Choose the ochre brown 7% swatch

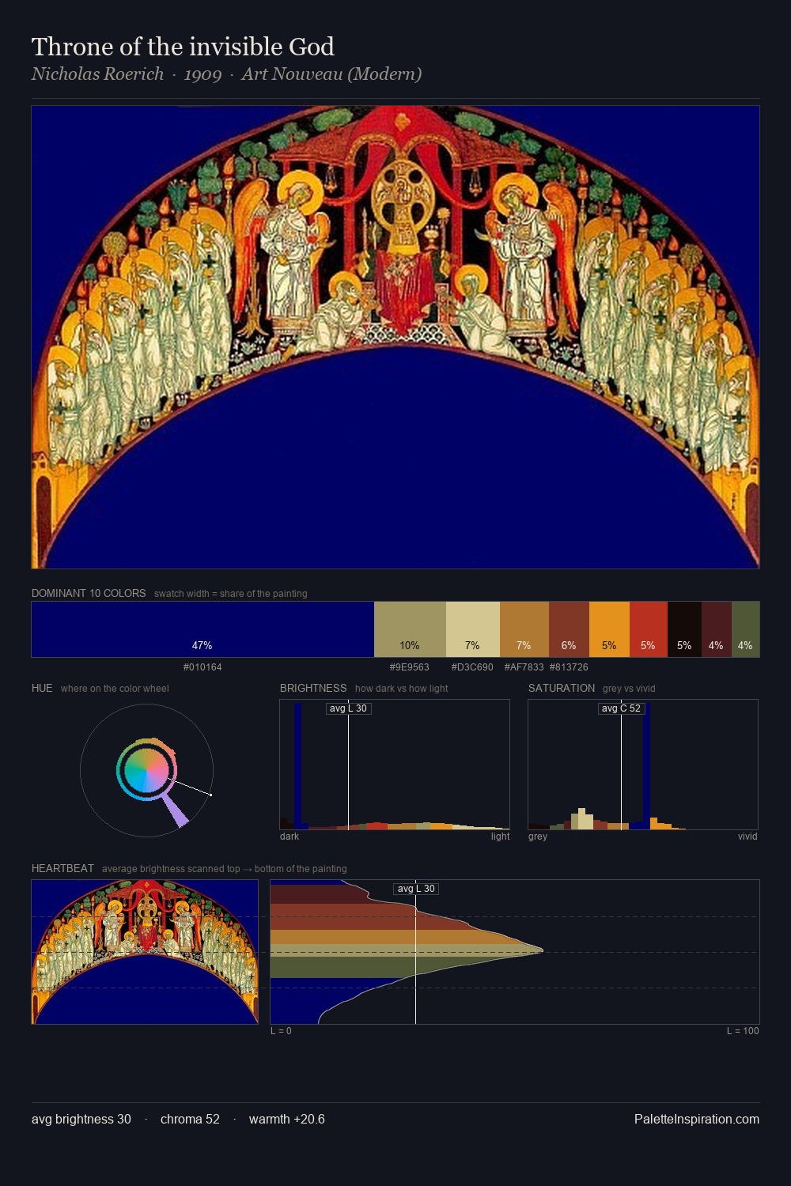(x=524, y=629)
